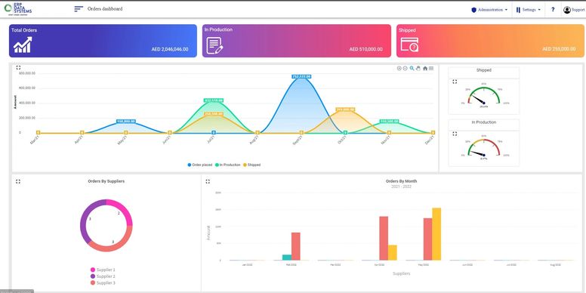
Task: Open the Settings dropdown menu
Action: point(529,10)
